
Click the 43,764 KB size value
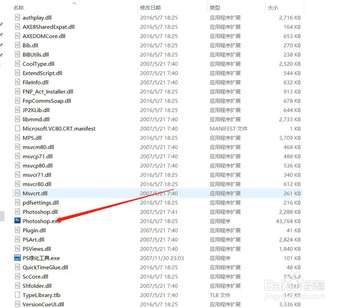point(288,221)
